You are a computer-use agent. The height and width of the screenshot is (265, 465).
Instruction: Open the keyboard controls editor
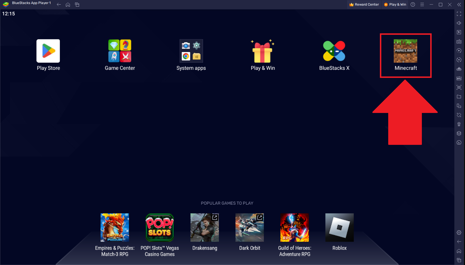click(459, 41)
